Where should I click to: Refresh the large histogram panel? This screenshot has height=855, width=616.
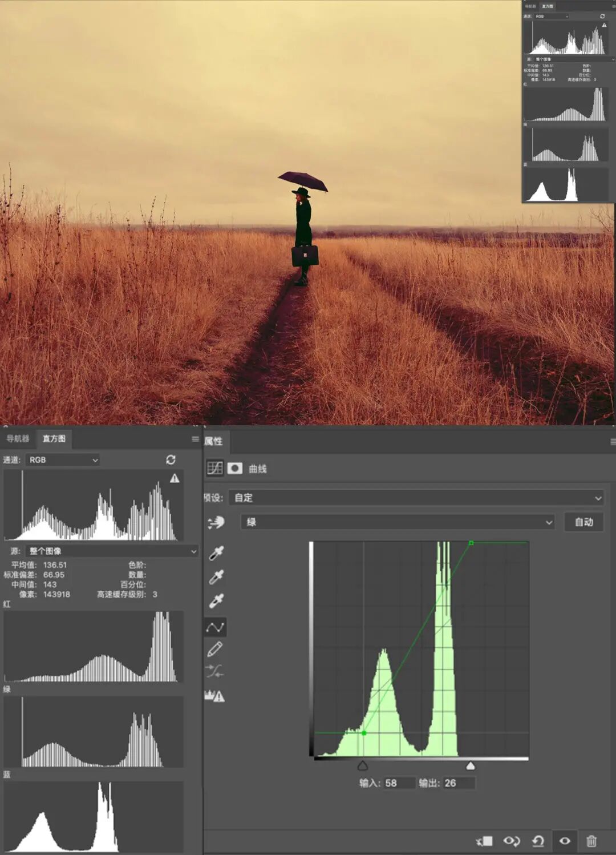(171, 459)
